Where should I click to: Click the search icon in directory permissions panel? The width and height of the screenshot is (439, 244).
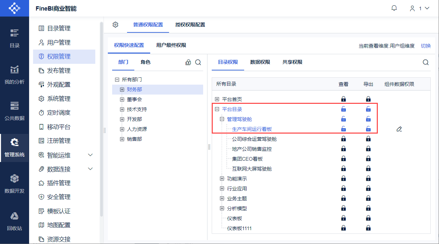point(426,62)
